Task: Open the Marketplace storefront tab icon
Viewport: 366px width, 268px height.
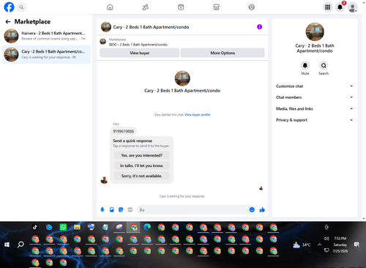Action: (x=216, y=7)
